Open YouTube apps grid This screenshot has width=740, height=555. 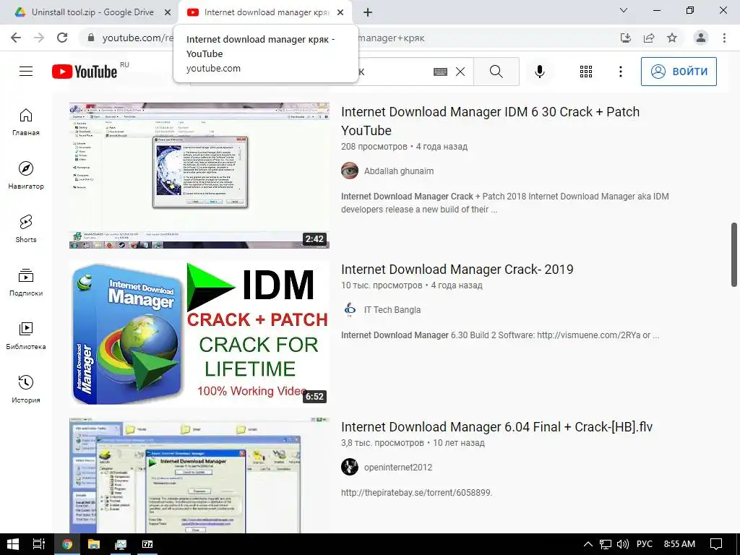coord(585,72)
